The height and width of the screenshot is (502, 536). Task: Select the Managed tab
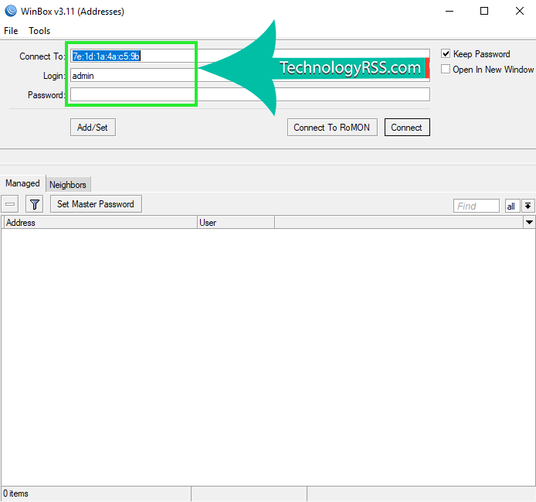coord(22,183)
